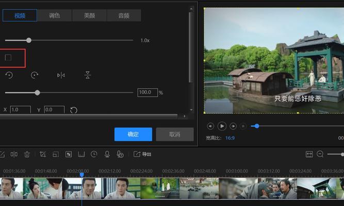This screenshot has height=206, width=344.
Task: Select the two men in hats thumbnail
Action: pos(277,188)
